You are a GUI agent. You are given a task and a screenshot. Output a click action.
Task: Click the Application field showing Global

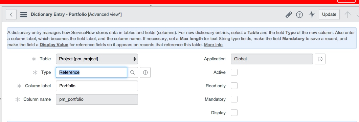coord(272,59)
